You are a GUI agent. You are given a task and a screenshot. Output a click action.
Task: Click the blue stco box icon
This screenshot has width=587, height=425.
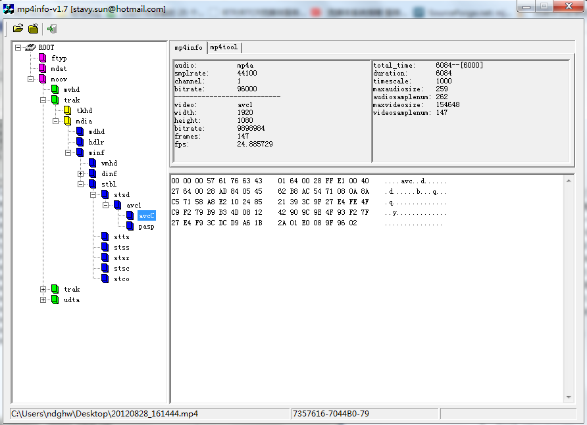(x=105, y=279)
